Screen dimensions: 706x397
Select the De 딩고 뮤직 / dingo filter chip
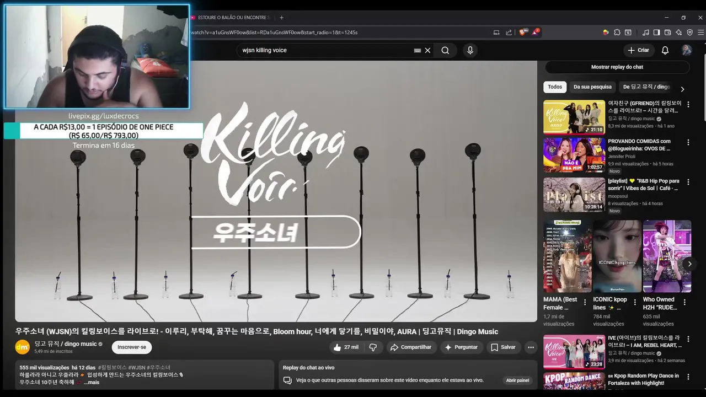tap(646, 87)
